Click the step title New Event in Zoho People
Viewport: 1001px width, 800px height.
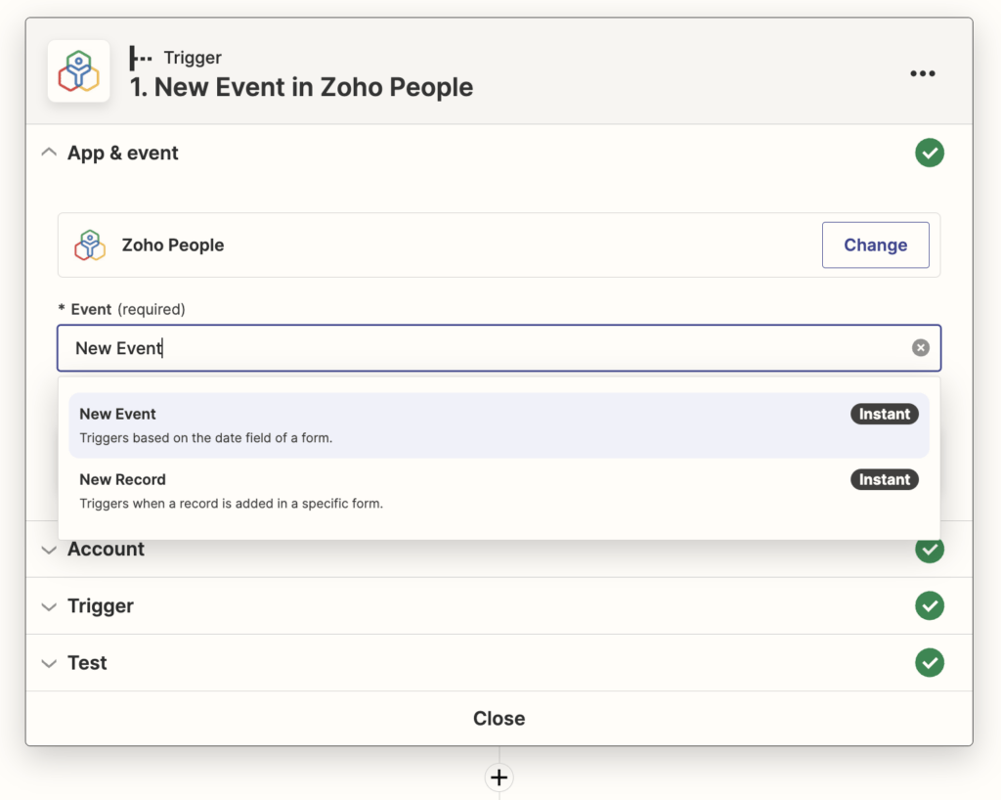click(301, 87)
